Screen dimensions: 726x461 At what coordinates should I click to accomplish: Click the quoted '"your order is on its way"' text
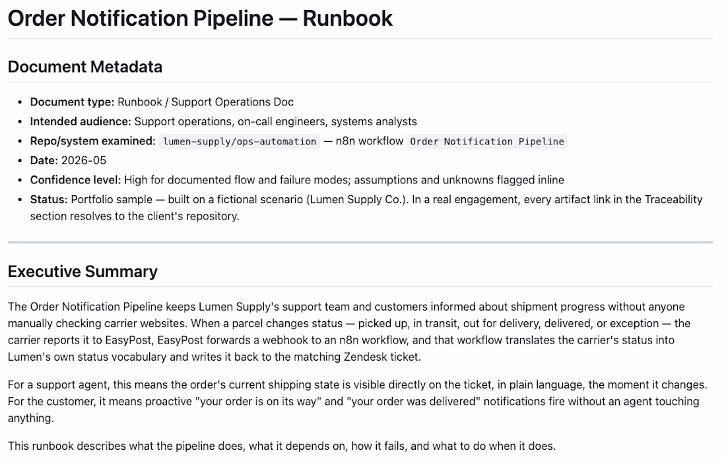(257, 401)
